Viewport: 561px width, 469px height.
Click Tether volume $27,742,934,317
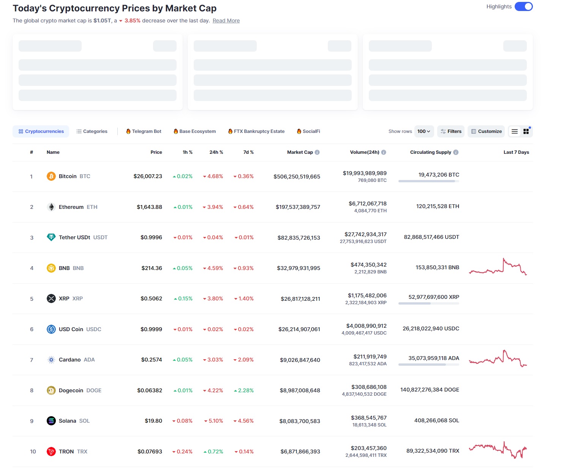[365, 234]
